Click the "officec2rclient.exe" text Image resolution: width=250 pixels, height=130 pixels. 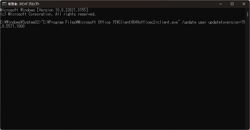(157, 22)
